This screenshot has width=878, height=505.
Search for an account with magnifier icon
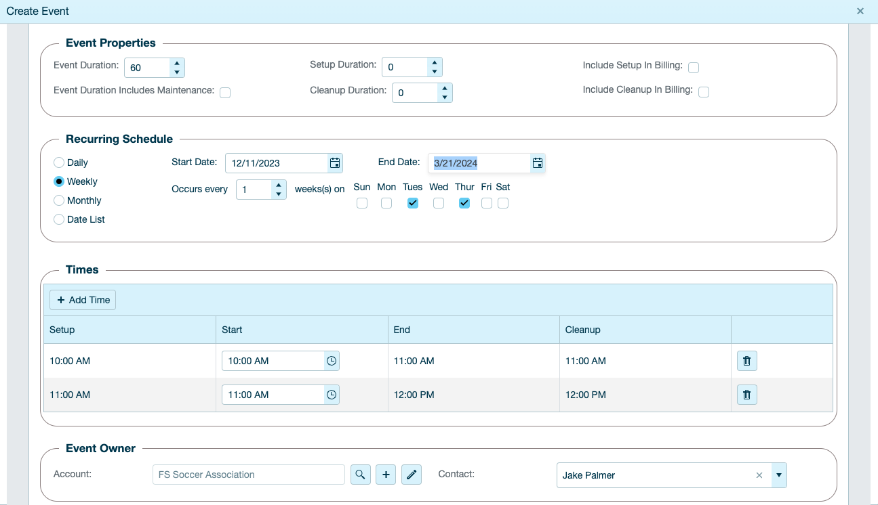coord(361,475)
